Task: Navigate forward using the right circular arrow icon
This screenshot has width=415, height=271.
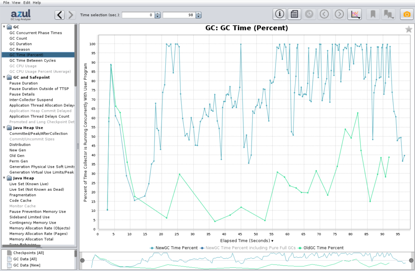Action: point(339,14)
